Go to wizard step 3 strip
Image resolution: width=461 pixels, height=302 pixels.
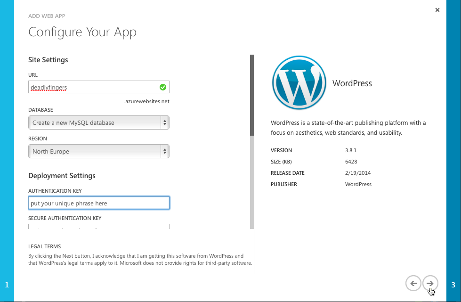(453, 151)
